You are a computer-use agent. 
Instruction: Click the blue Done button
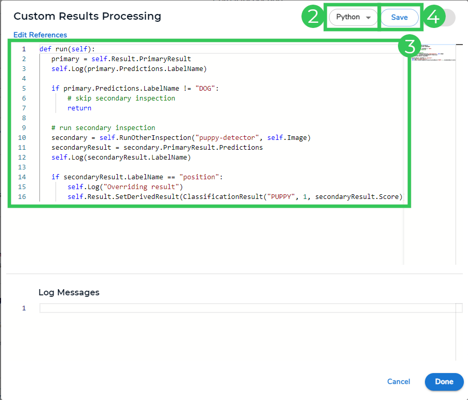(444, 382)
